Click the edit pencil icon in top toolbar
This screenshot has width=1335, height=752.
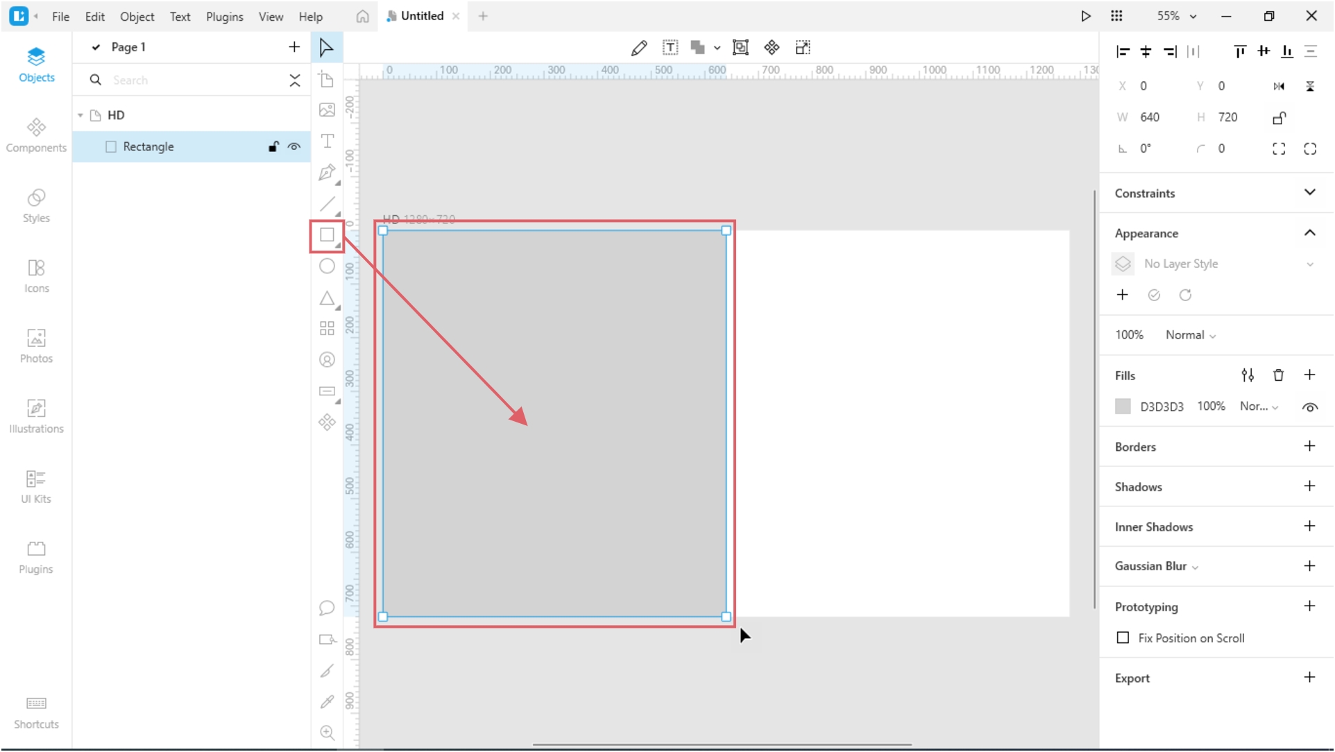pyautogui.click(x=639, y=48)
